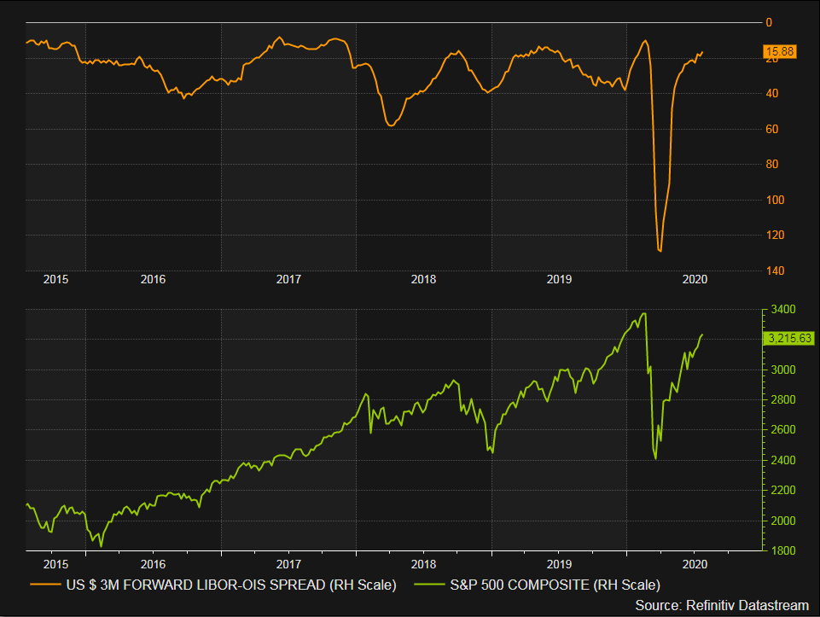Click the S&P 500 COMPOSITE legend label

point(555,585)
